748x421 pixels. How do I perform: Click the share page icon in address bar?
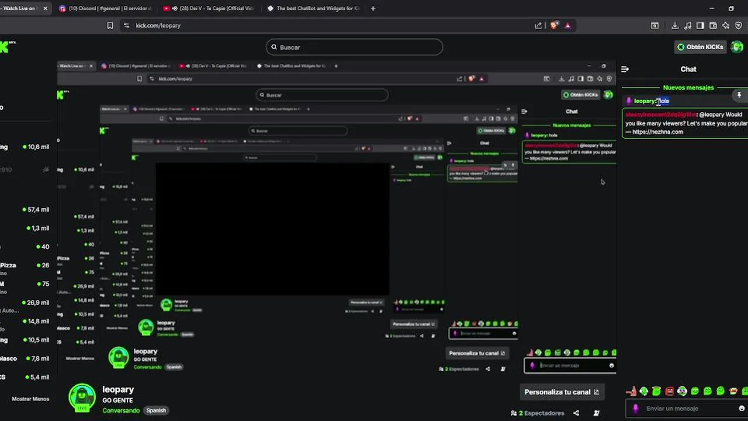click(538, 25)
